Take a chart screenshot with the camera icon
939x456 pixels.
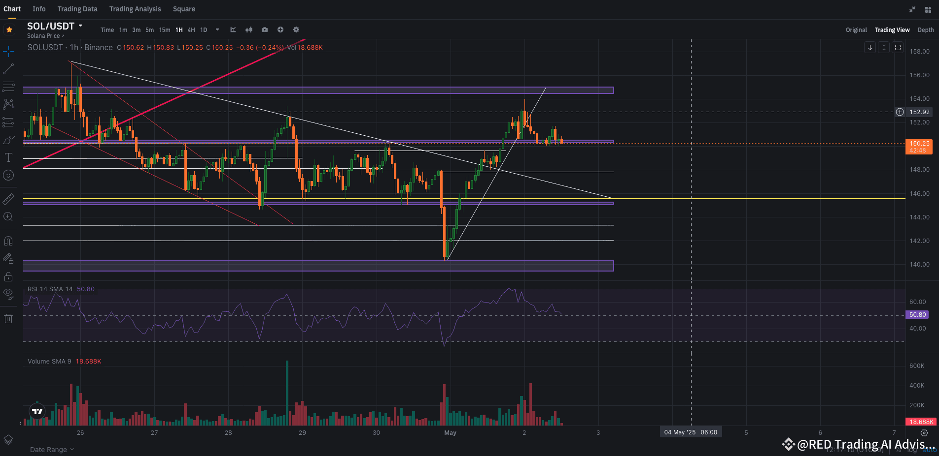pos(265,30)
